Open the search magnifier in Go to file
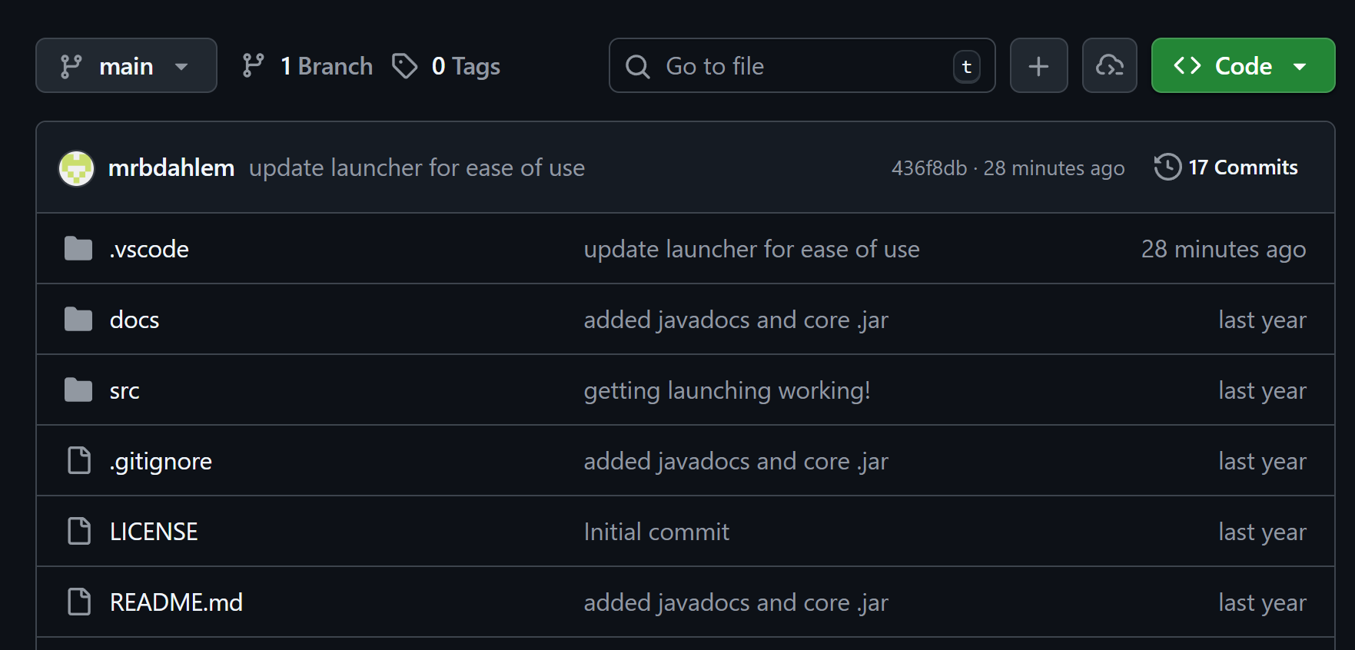Image resolution: width=1355 pixels, height=650 pixels. click(637, 66)
